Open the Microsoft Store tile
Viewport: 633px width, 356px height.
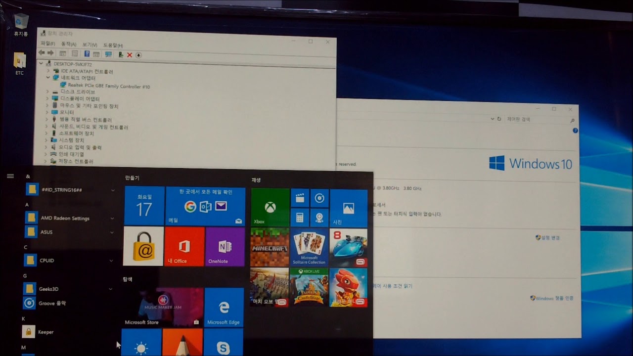point(163,308)
